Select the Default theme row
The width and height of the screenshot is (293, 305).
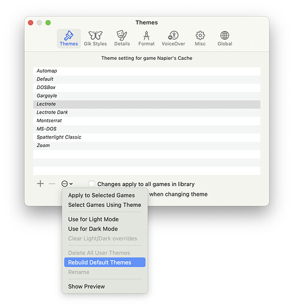click(146, 79)
